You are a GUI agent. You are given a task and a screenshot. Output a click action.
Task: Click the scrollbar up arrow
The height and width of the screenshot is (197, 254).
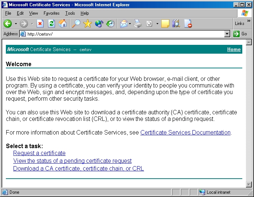[x=249, y=42]
